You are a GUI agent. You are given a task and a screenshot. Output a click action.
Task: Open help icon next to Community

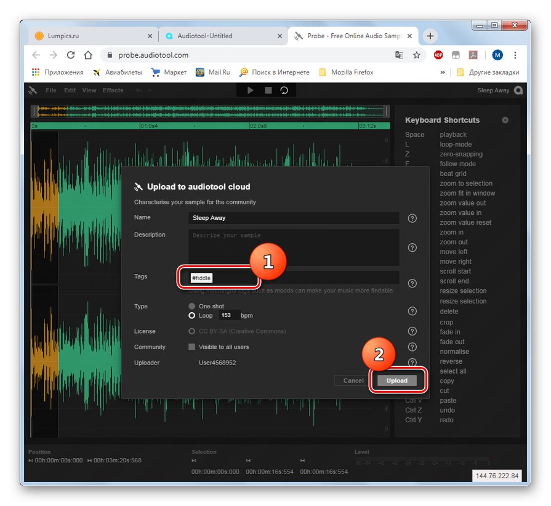412,347
